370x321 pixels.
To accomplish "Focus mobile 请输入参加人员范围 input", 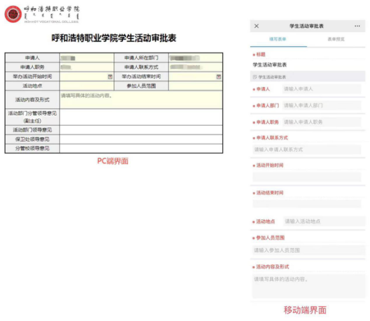I will point(308,250).
